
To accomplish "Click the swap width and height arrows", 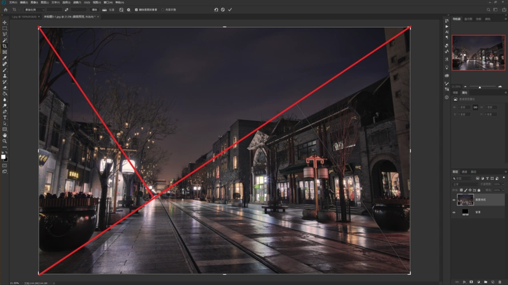I will point(67,10).
